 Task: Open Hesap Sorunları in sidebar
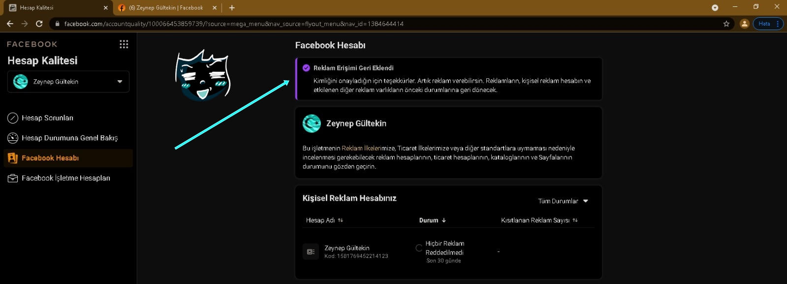(47, 118)
